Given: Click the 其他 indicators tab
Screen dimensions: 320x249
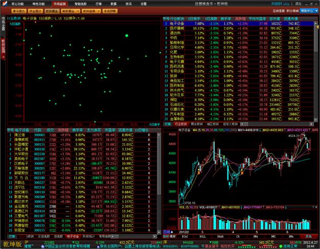Looking at the screenshot, I should [x=309, y=237].
